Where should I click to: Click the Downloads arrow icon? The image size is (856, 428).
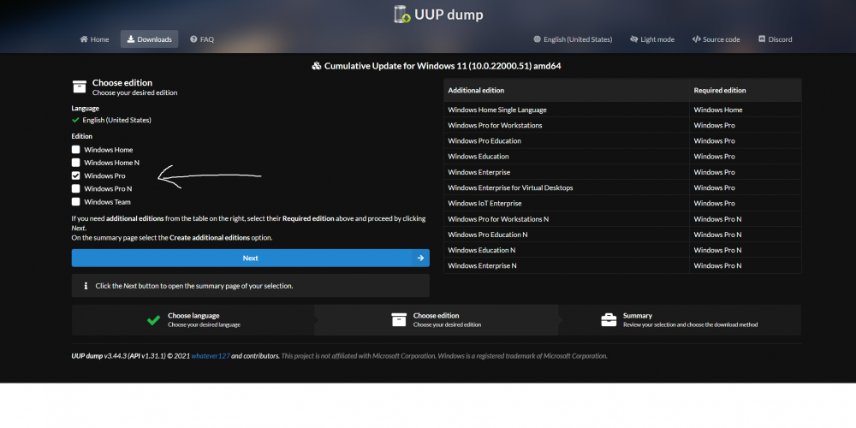131,39
